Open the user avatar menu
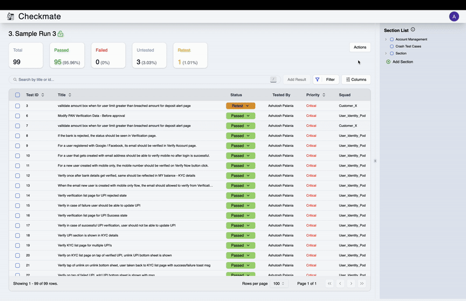The width and height of the screenshot is (466, 301). (454, 16)
